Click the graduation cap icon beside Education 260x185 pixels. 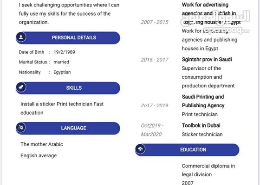click(x=140, y=149)
